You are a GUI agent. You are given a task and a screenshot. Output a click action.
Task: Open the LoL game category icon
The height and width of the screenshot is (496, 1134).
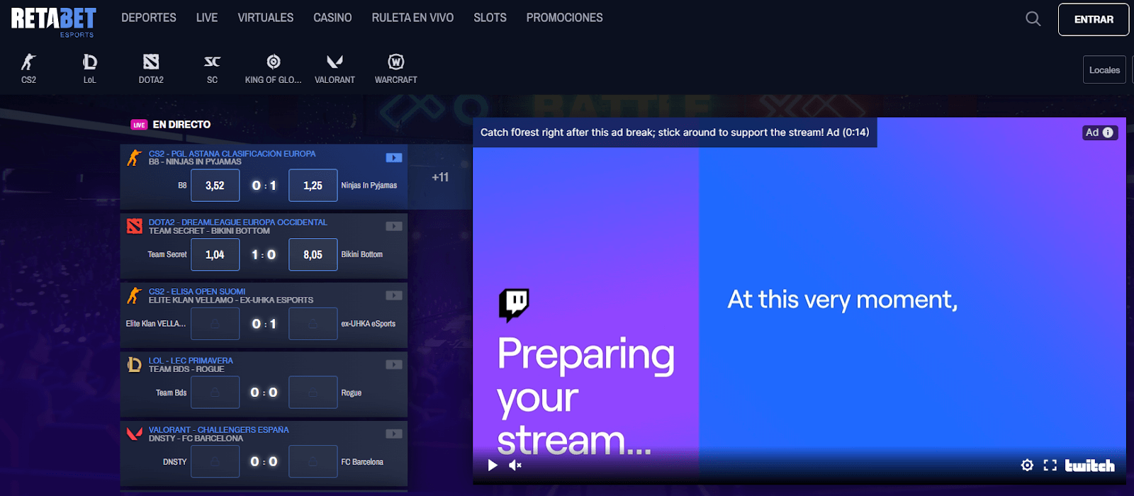point(89,69)
